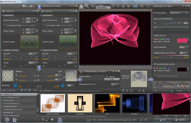This screenshot has width=191, height=123.
Task: Toggle Transparent background checkbox
Action: 155,76
